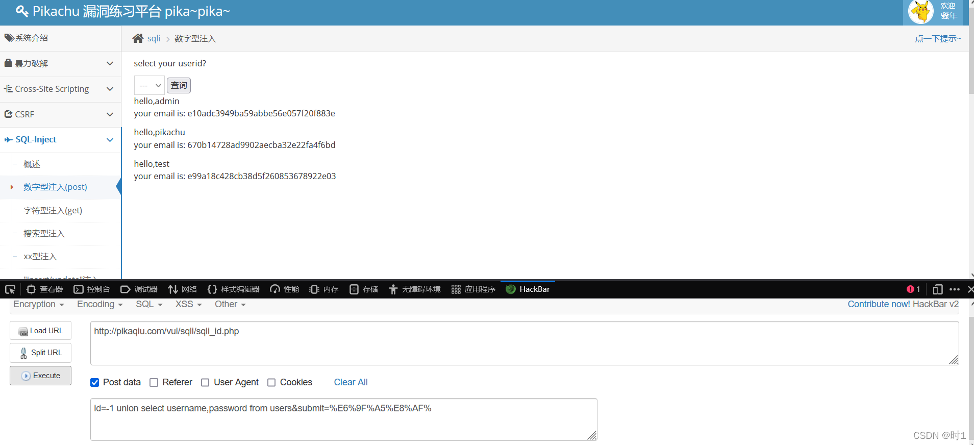Click the 调试器 debugger icon
The image size is (974, 445).
coord(126,289)
